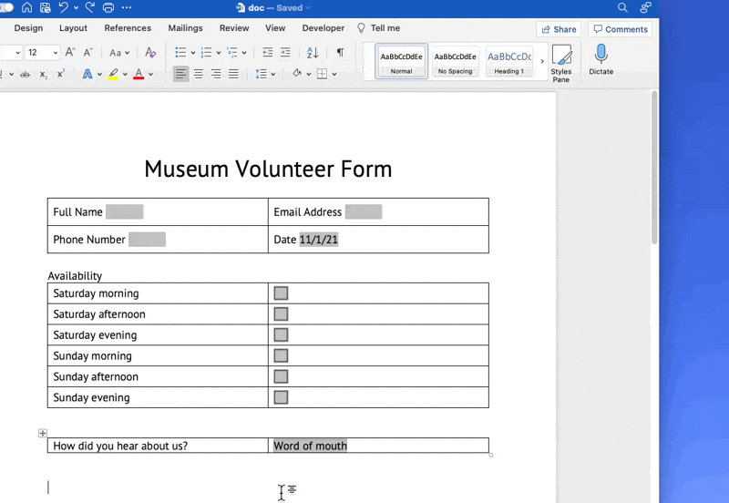Click the Save icon in title bar
Image resolution: width=729 pixels, height=503 pixels.
click(x=45, y=7)
